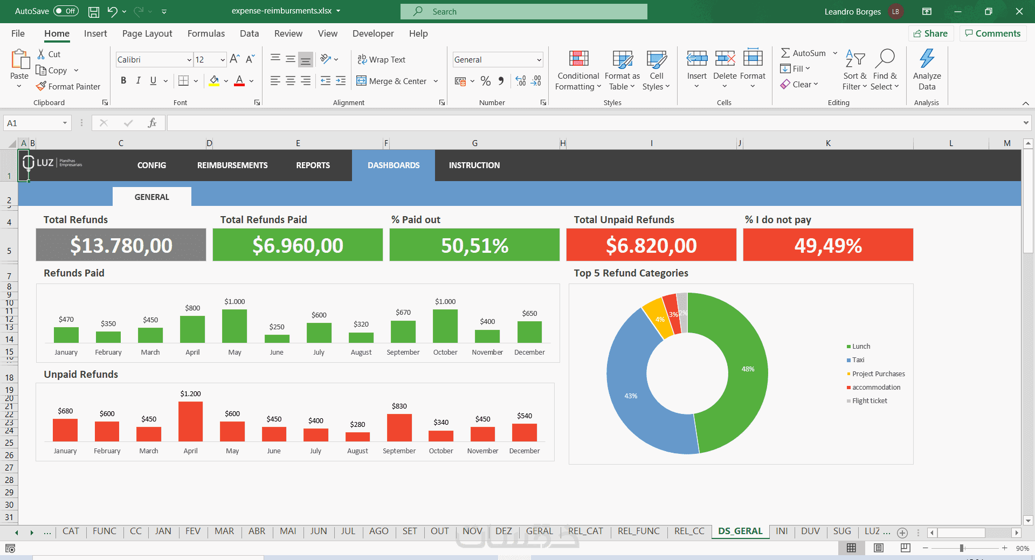Expand Merge & Center dropdown arrow
Image resolution: width=1035 pixels, height=560 pixels.
point(436,81)
